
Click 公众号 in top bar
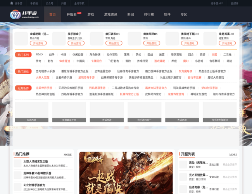(x=49, y=3)
